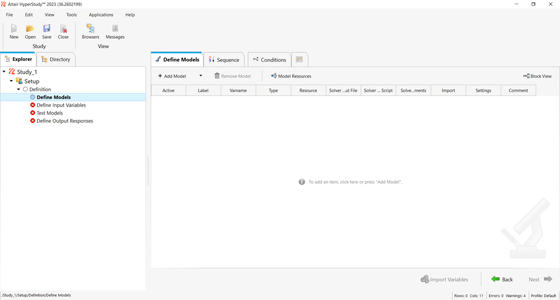Open the table view tab icon
560x300 pixels.
(x=299, y=60)
